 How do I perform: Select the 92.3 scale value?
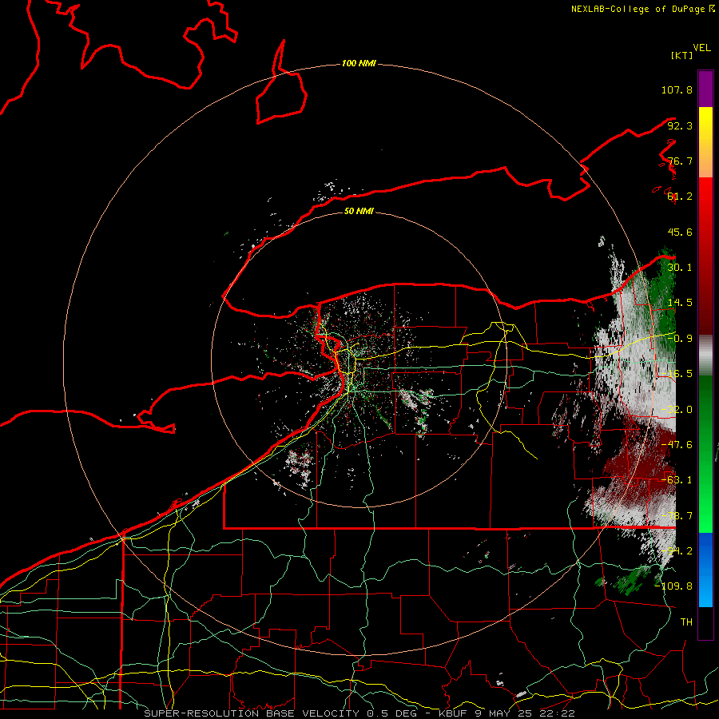click(680, 125)
